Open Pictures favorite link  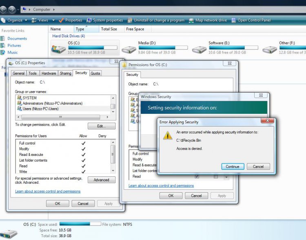point(14,45)
